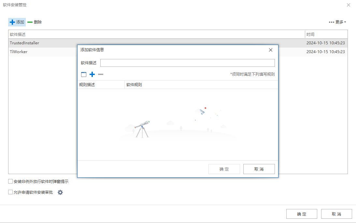Click 确定 in the 添加软件信息 dialog

(224, 169)
